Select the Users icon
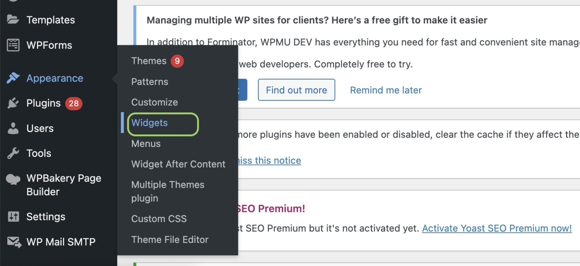 12,128
